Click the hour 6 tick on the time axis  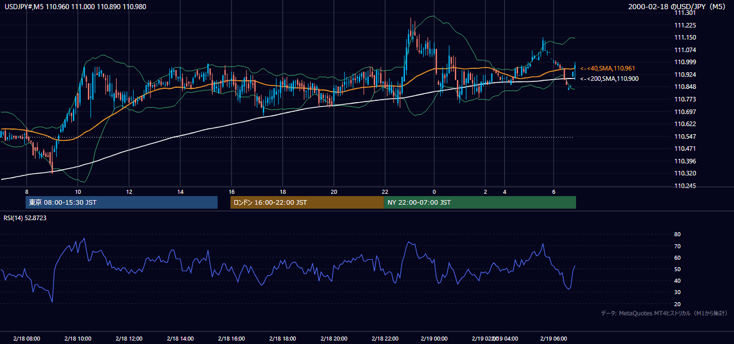tap(554, 191)
